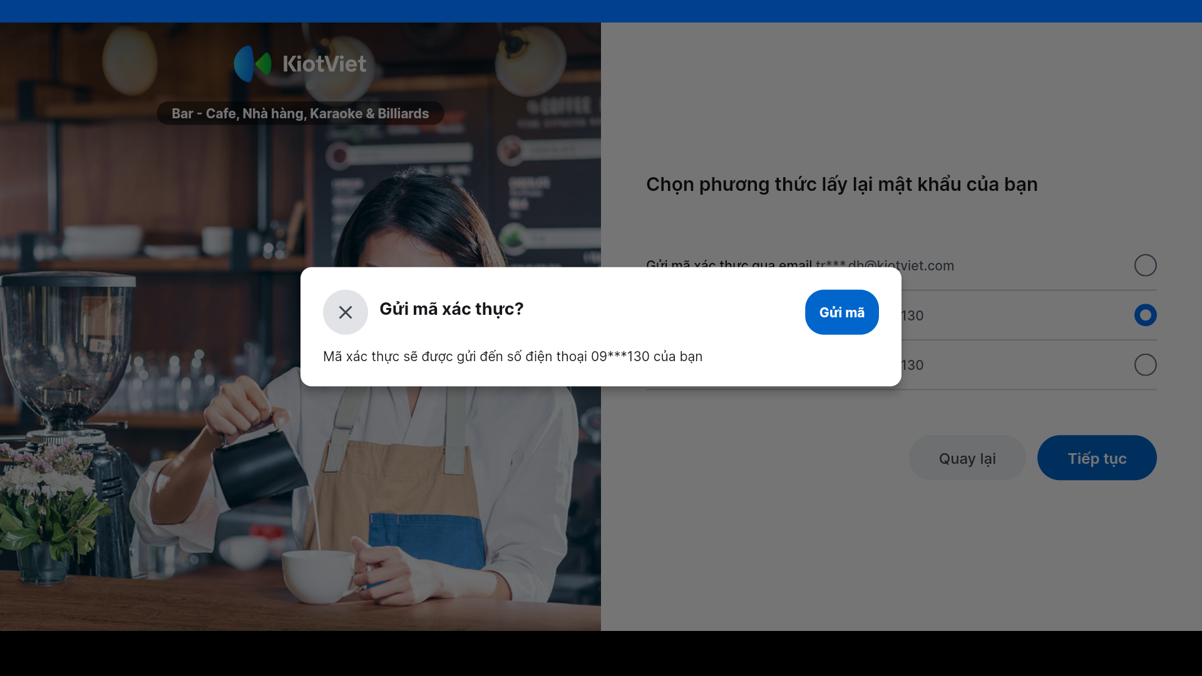Select the email verification radio button
1202x676 pixels.
1145,265
